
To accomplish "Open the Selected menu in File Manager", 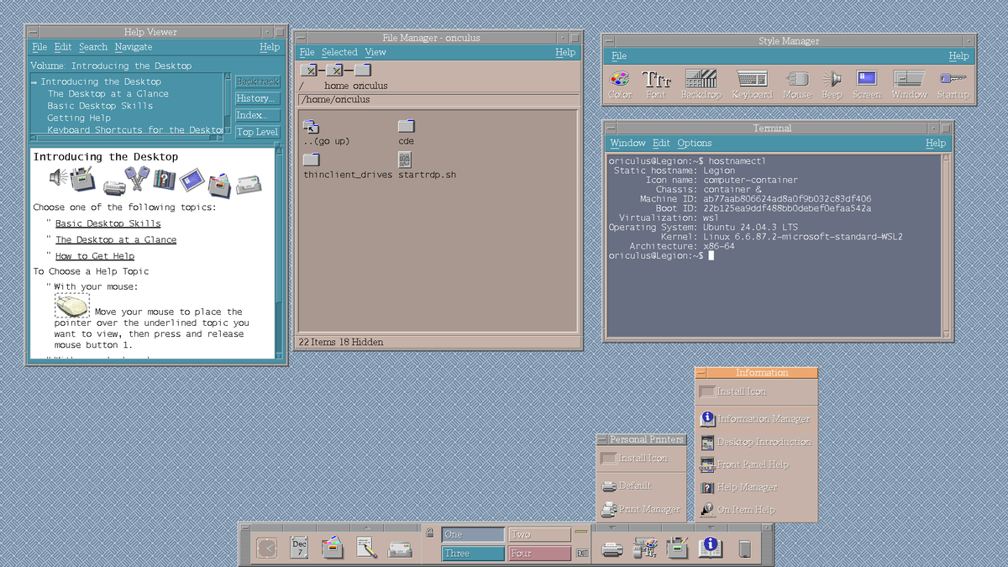I will (339, 51).
